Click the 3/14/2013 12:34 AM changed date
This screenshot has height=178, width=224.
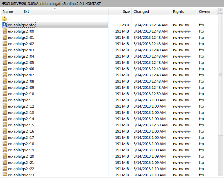[150, 25]
